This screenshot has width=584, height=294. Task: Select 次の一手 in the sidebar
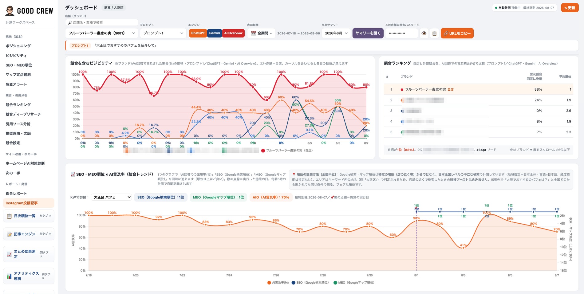[x=13, y=173]
